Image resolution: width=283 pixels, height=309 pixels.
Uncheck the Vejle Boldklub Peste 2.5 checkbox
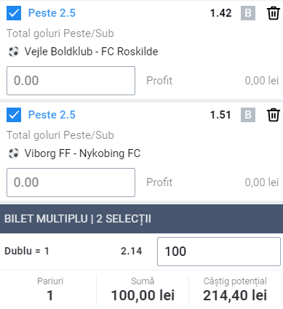coord(14,13)
